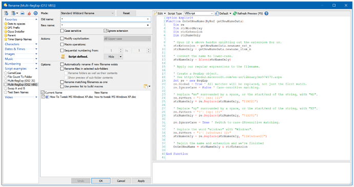The height and width of the screenshot is (187, 354).
Task: Click the star beside Opus Installer
Action: (6, 31)
